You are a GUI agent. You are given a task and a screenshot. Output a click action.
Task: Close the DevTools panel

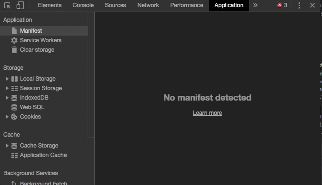312,5
